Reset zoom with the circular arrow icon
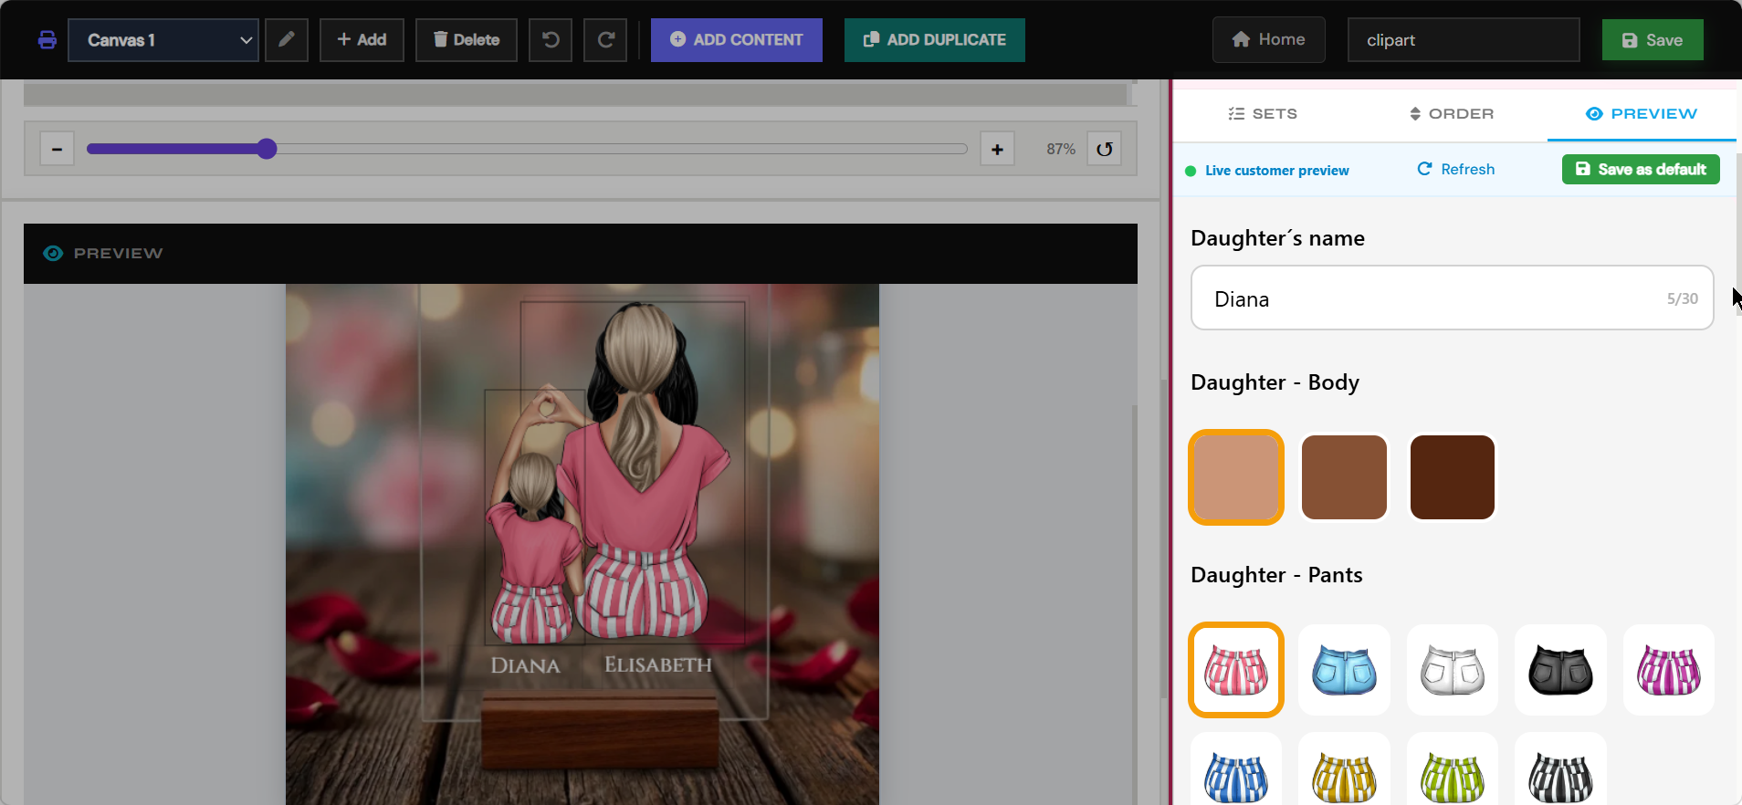This screenshot has width=1742, height=805. point(1105,149)
